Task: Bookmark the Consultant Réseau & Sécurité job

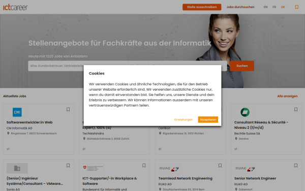Action: [296, 110]
